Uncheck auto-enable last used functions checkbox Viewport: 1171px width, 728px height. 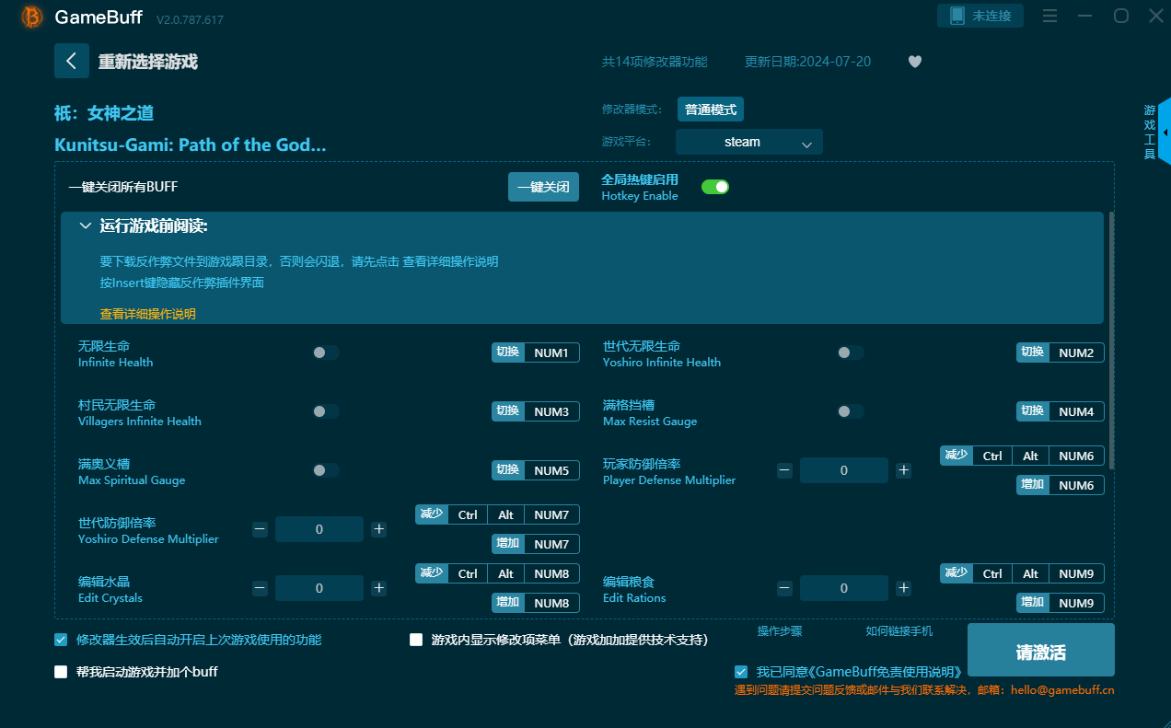(61, 640)
